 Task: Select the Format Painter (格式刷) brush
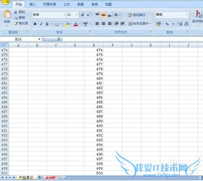pos(16,24)
